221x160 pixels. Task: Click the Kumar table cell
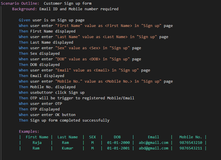[68, 148]
